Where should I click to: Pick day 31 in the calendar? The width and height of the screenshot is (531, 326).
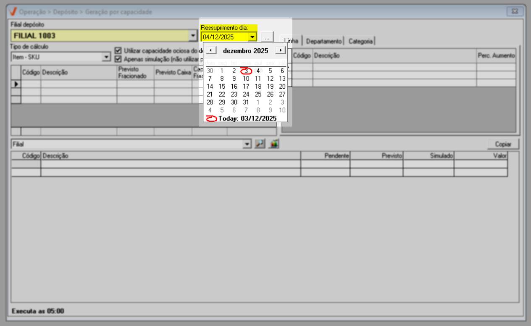246,102
